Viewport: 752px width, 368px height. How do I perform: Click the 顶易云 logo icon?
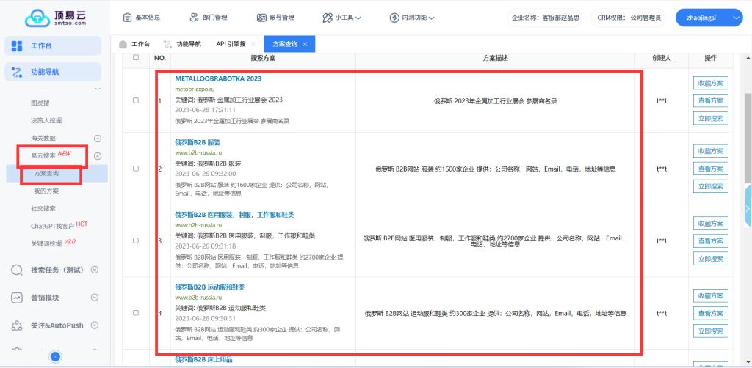pos(36,18)
